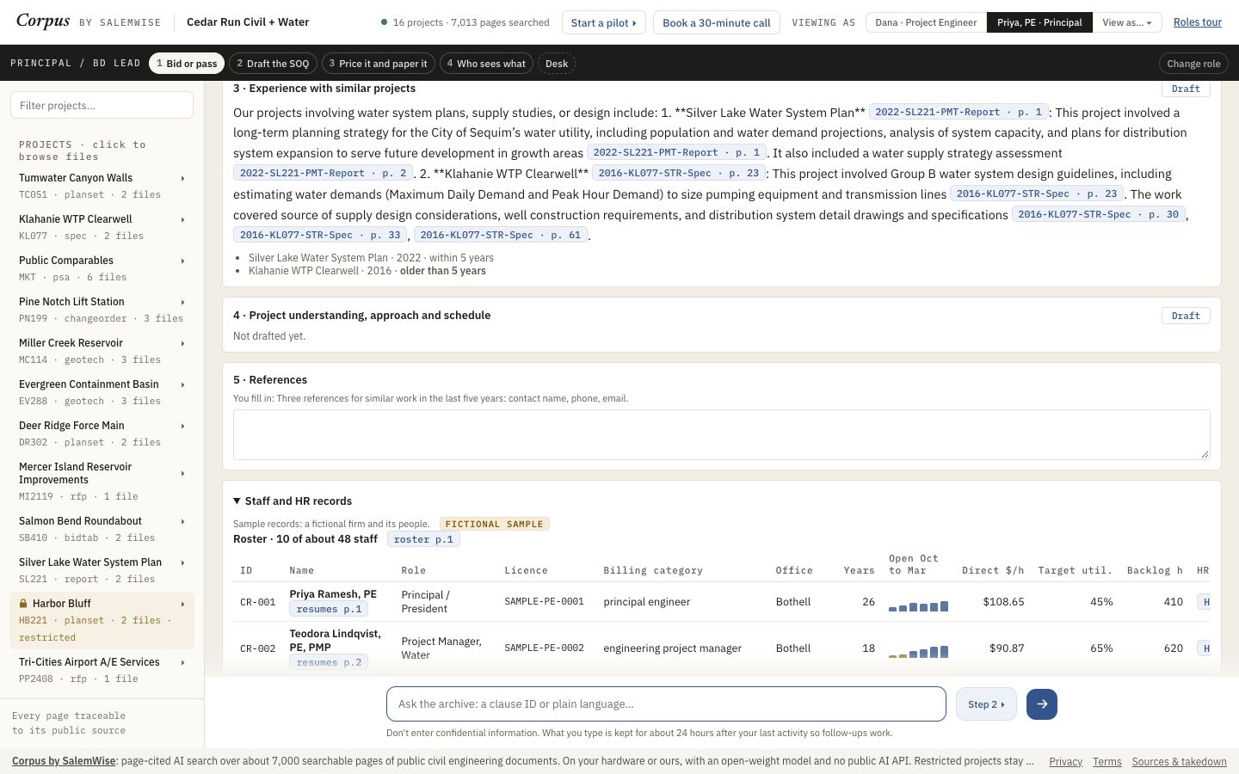Focus the Ask the archive input
The image size is (1239, 774).
pos(666,703)
